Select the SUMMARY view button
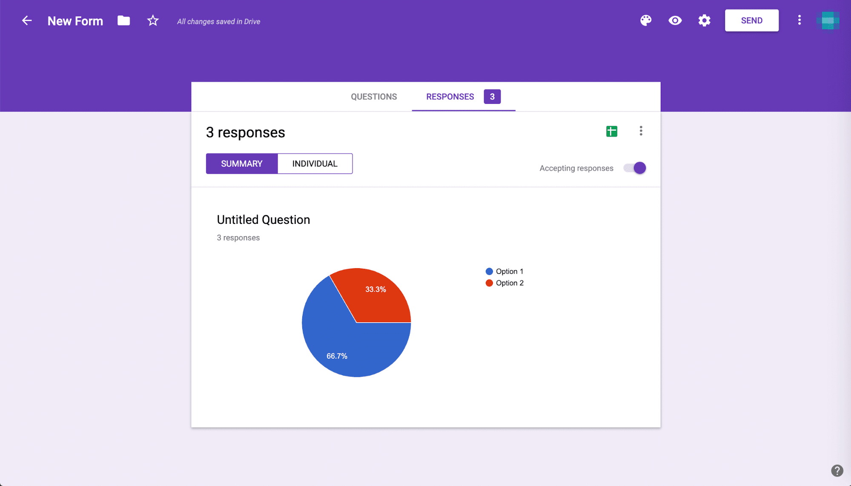 pyautogui.click(x=241, y=163)
